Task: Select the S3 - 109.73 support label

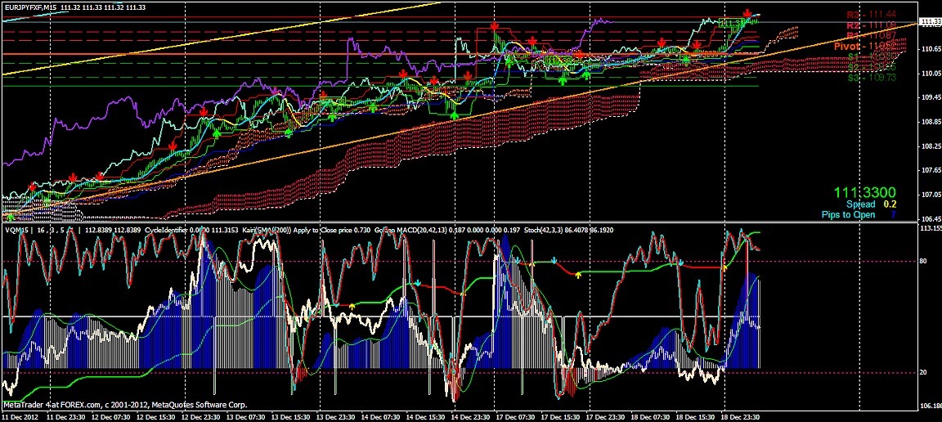Action: (872, 79)
